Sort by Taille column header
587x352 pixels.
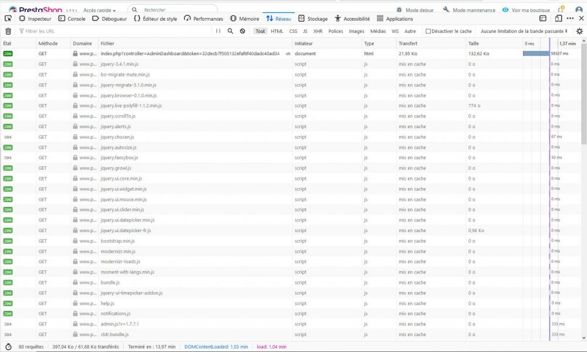pos(494,43)
